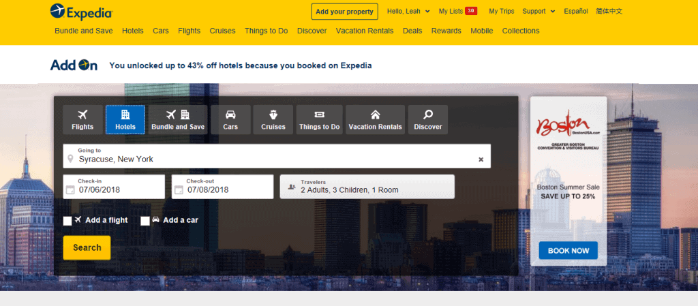The height and width of the screenshot is (306, 698).
Task: Open the Deals navigation item
Action: point(412,31)
